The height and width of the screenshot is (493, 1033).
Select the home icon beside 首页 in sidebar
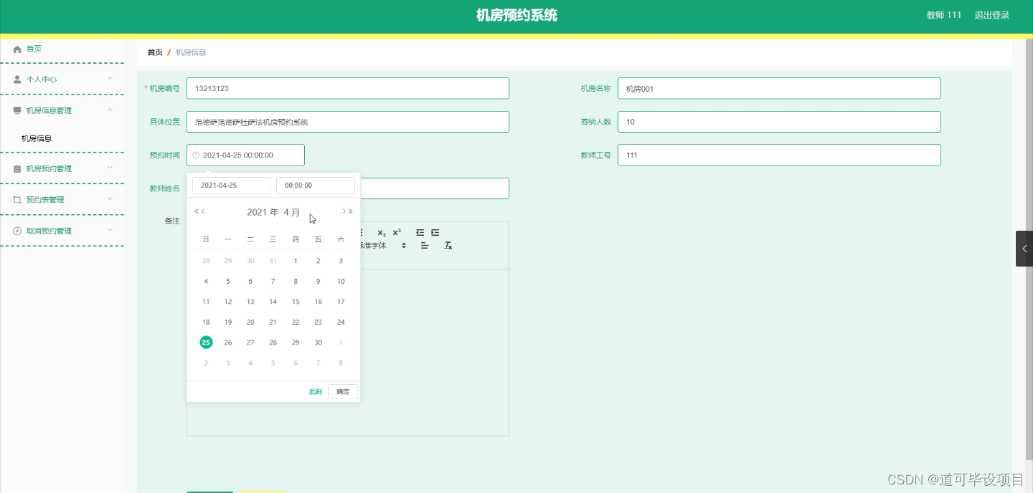point(16,48)
